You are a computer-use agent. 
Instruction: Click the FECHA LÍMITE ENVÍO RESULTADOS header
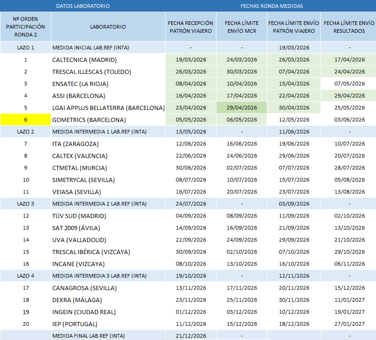[x=349, y=27]
